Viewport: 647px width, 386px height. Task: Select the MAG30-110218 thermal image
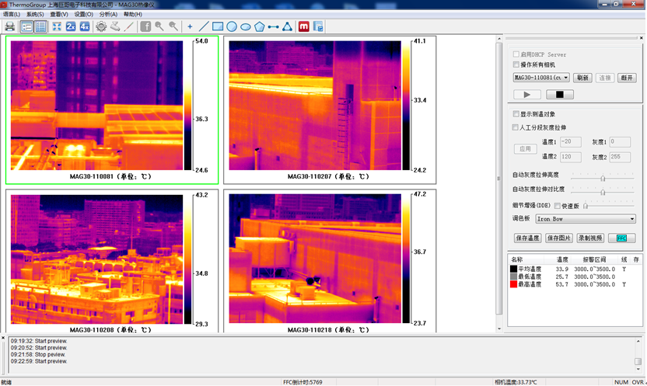point(315,259)
